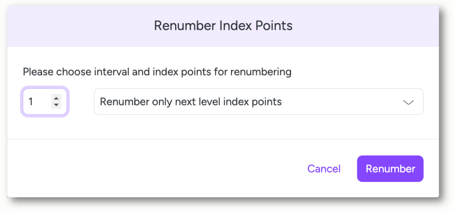Click the interval stepper up arrow

(56, 99)
